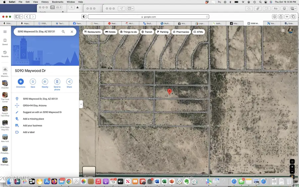This screenshot has height=187, width=299.
Task: Get Directions to 5090 Maywood Dr
Action: pyautogui.click(x=21, y=83)
